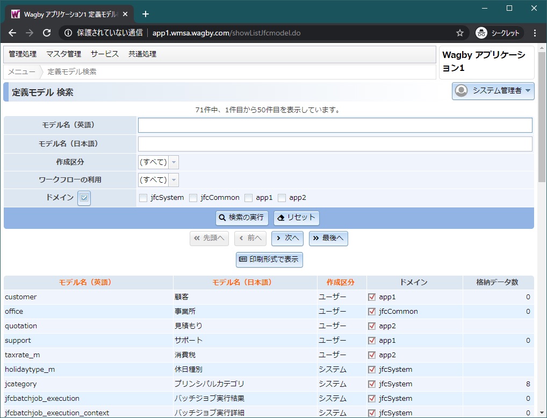Click the 定義モデル検索 breadcrumb
The height and width of the screenshot is (418, 547).
(x=72, y=72)
